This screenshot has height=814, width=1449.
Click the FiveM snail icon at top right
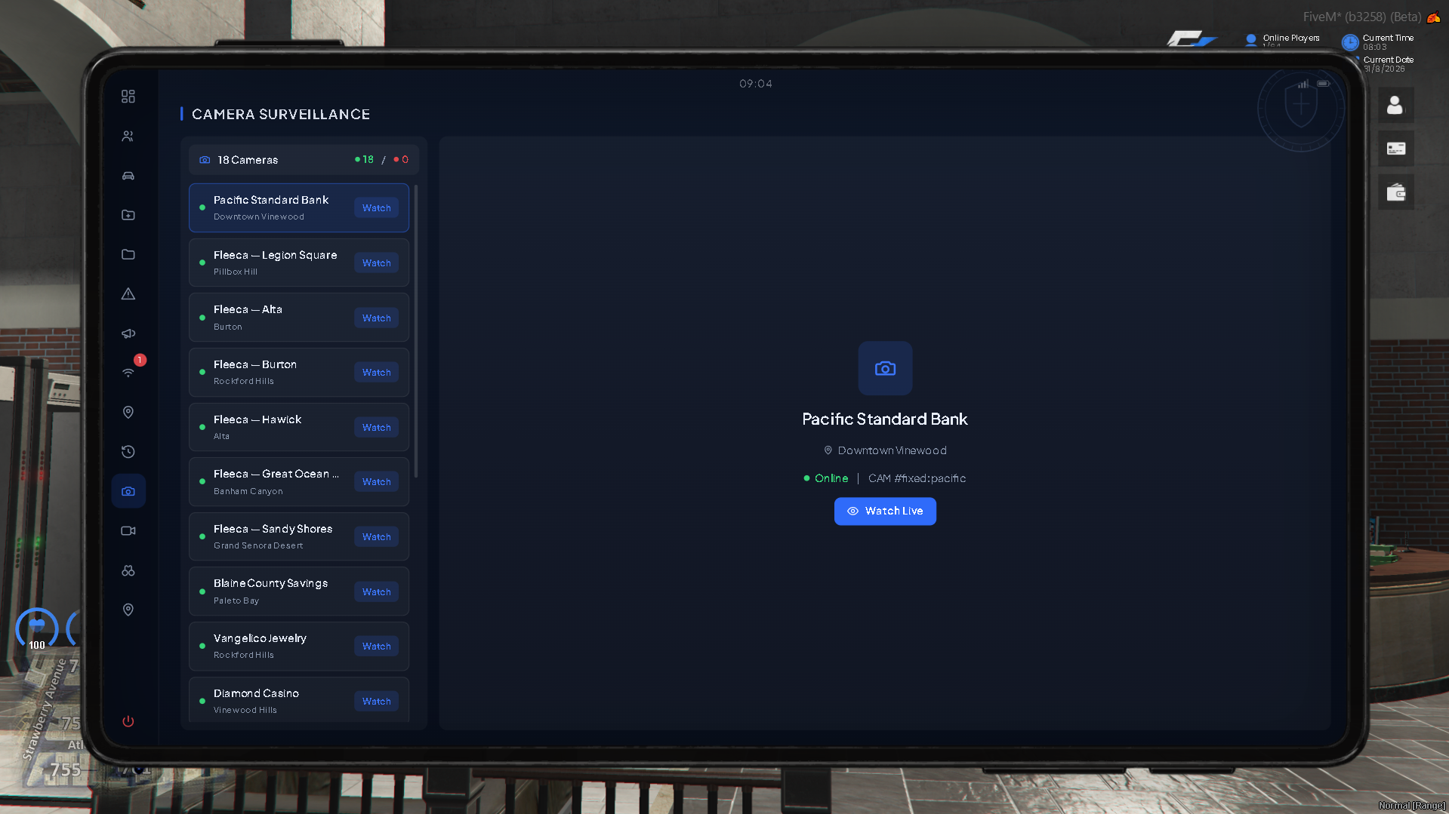click(1433, 17)
